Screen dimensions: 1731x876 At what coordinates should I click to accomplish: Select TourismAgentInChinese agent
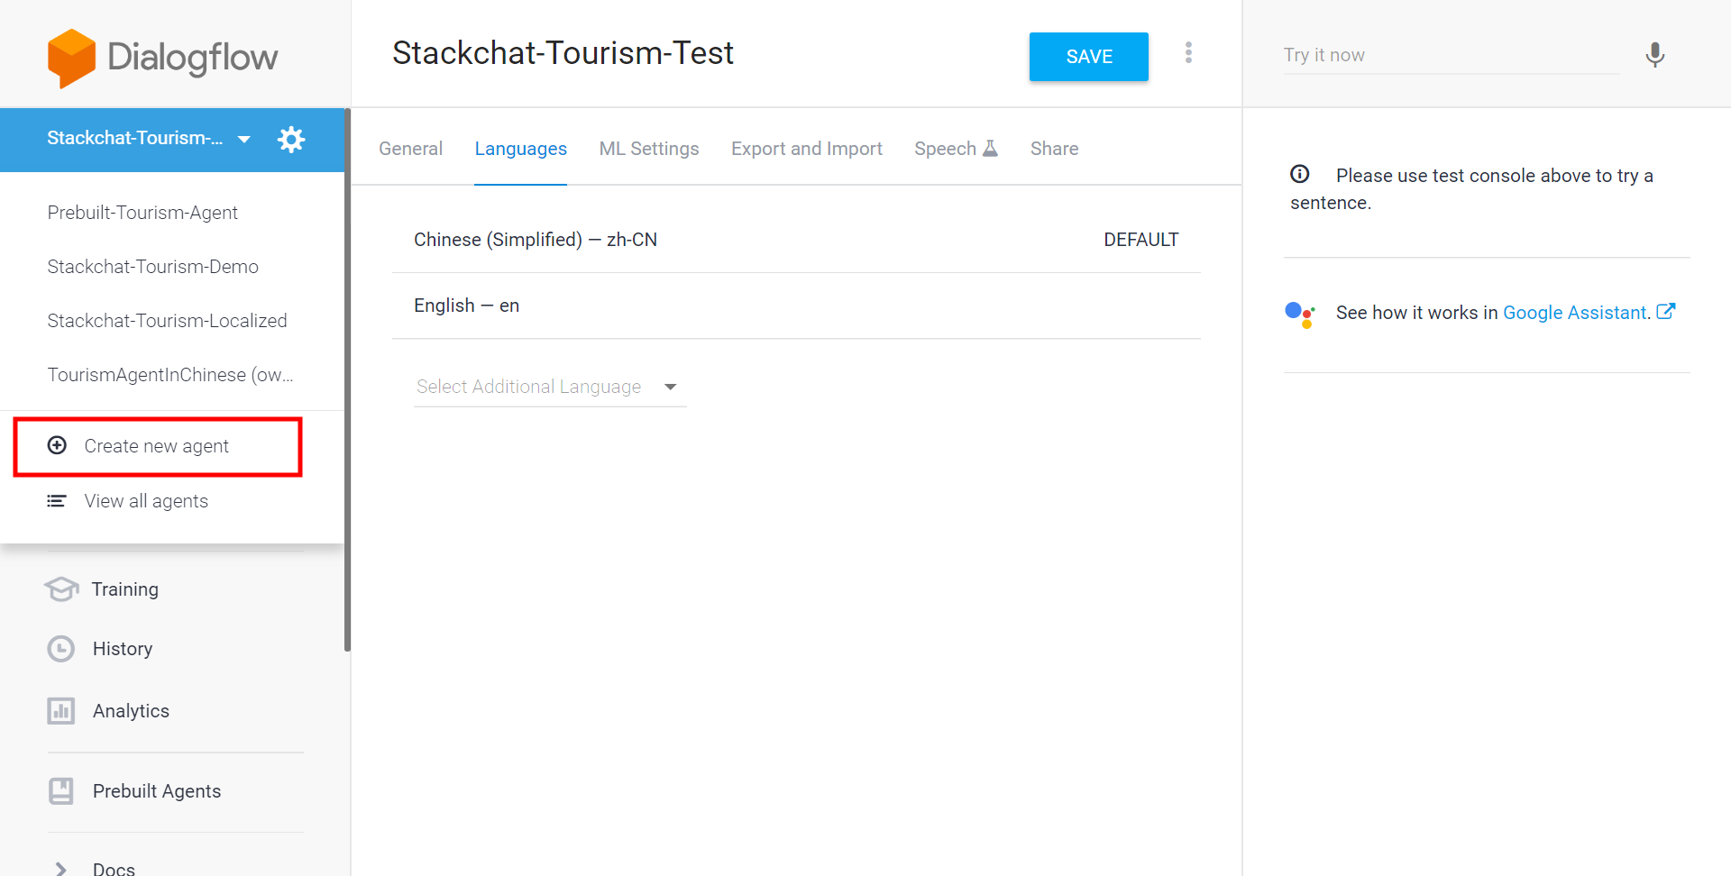[171, 375]
